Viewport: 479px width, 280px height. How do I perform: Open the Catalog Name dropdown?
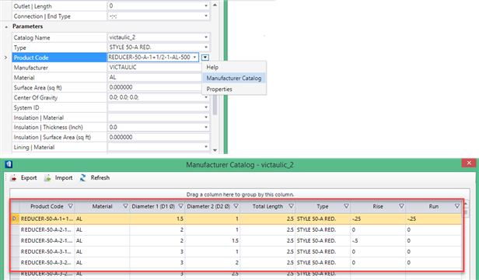coord(206,37)
